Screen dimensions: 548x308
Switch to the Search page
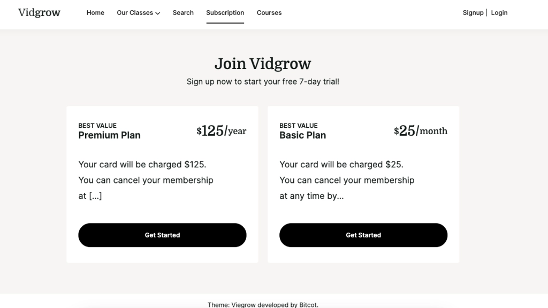tap(183, 13)
